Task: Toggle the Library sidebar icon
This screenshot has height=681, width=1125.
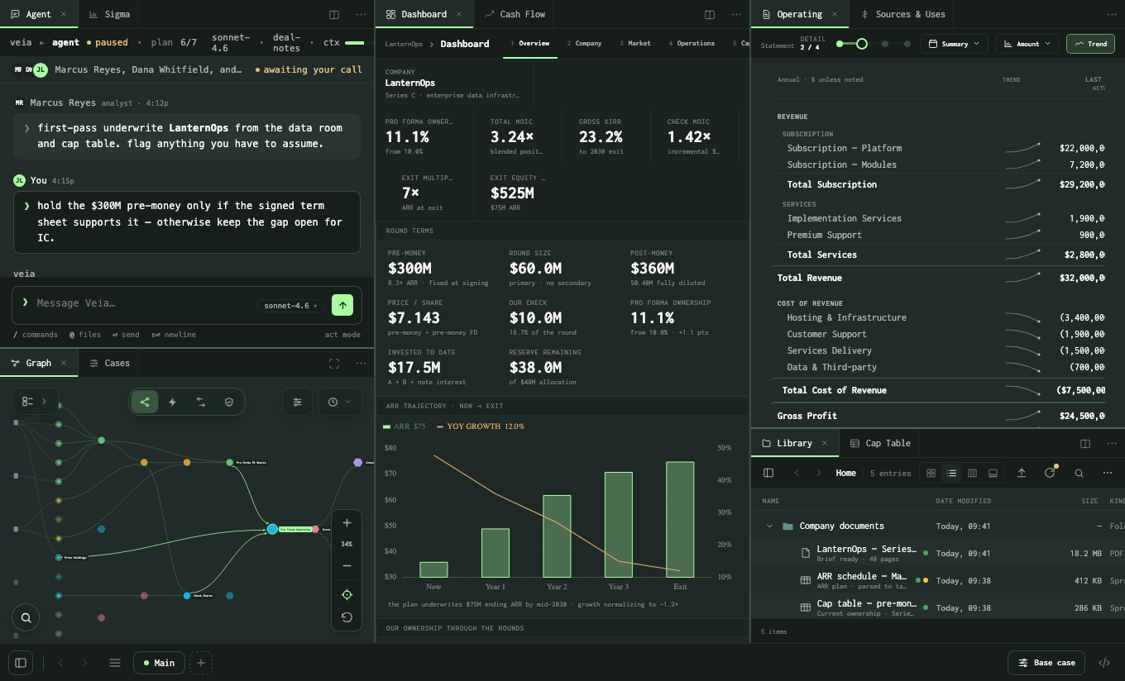Action: click(768, 473)
